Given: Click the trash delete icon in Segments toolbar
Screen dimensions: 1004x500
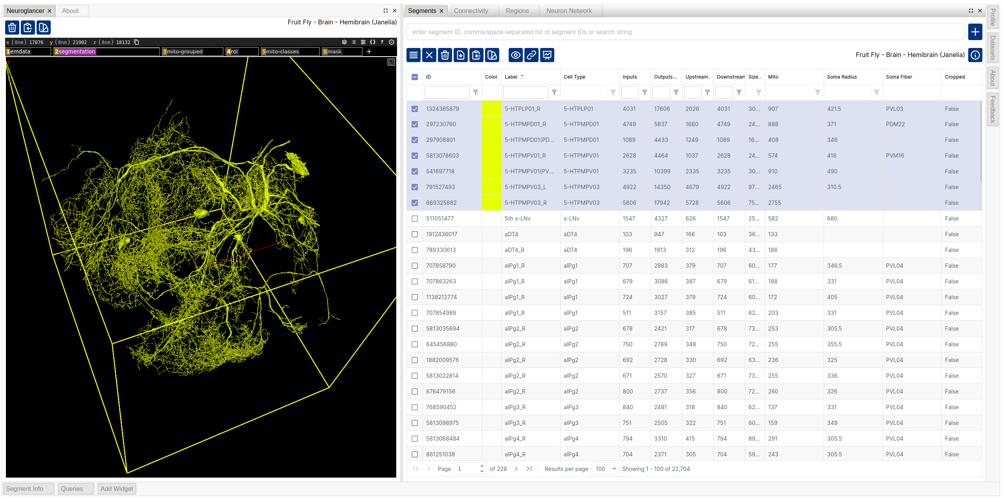Looking at the screenshot, I should point(445,55).
